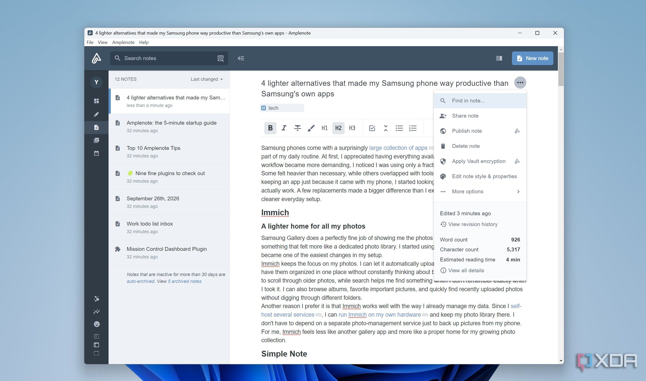Create a note with New note button
Image resolution: width=646 pixels, height=381 pixels.
pyautogui.click(x=532, y=58)
